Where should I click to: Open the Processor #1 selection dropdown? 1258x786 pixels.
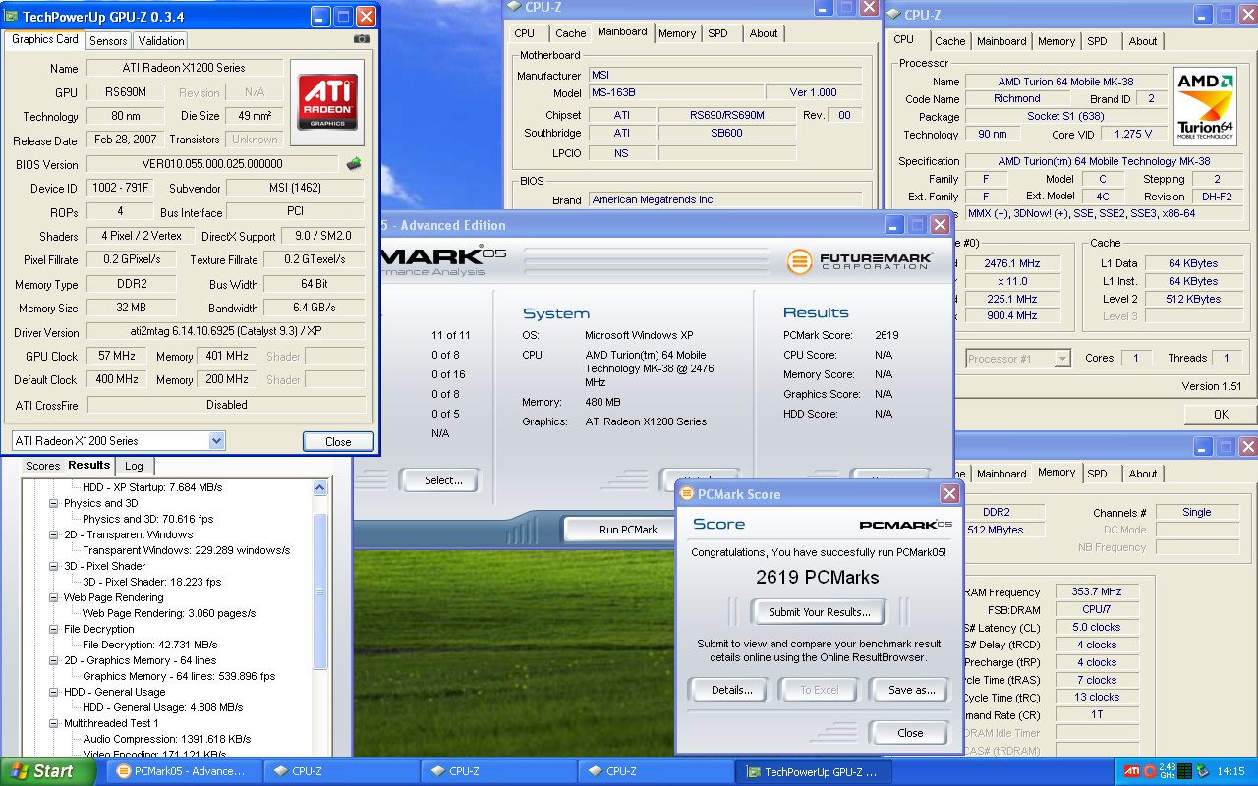click(x=1017, y=359)
